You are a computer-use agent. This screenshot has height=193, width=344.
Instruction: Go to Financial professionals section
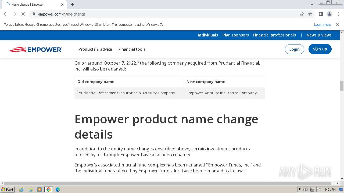tap(274, 35)
